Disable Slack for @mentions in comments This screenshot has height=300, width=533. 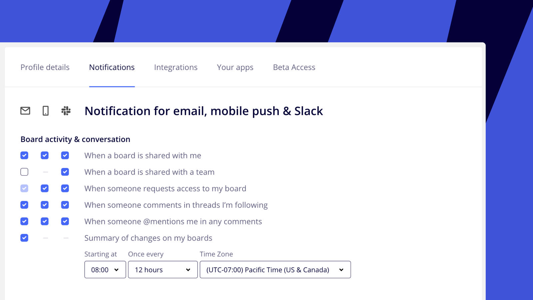click(x=65, y=221)
